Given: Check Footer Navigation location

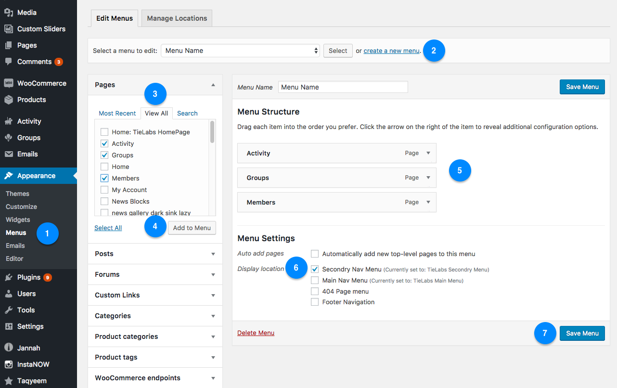Looking at the screenshot, I should pyautogui.click(x=315, y=302).
